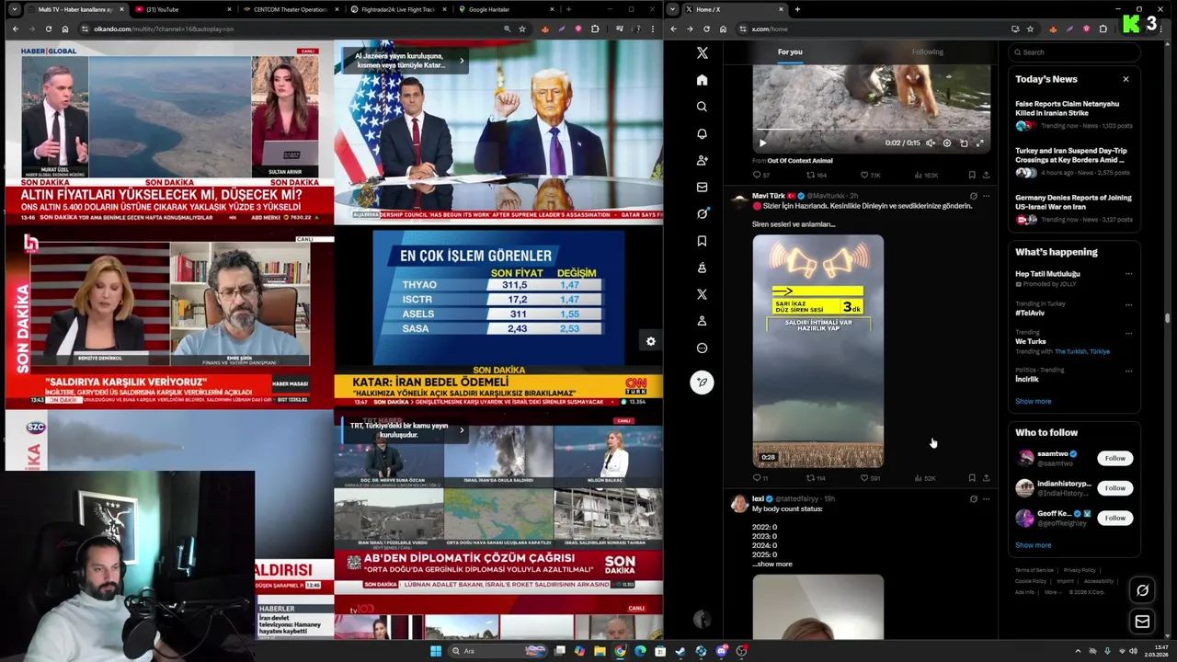The width and height of the screenshot is (1177, 662).
Task: Follow the saamtwo account
Action: (x=1114, y=458)
